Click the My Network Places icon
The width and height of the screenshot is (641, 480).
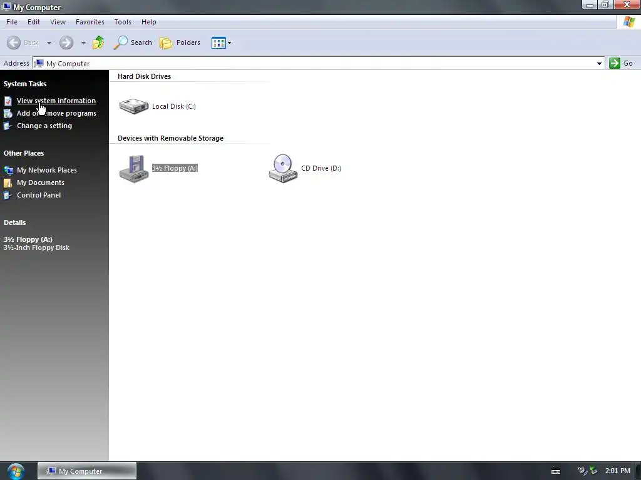pos(8,170)
